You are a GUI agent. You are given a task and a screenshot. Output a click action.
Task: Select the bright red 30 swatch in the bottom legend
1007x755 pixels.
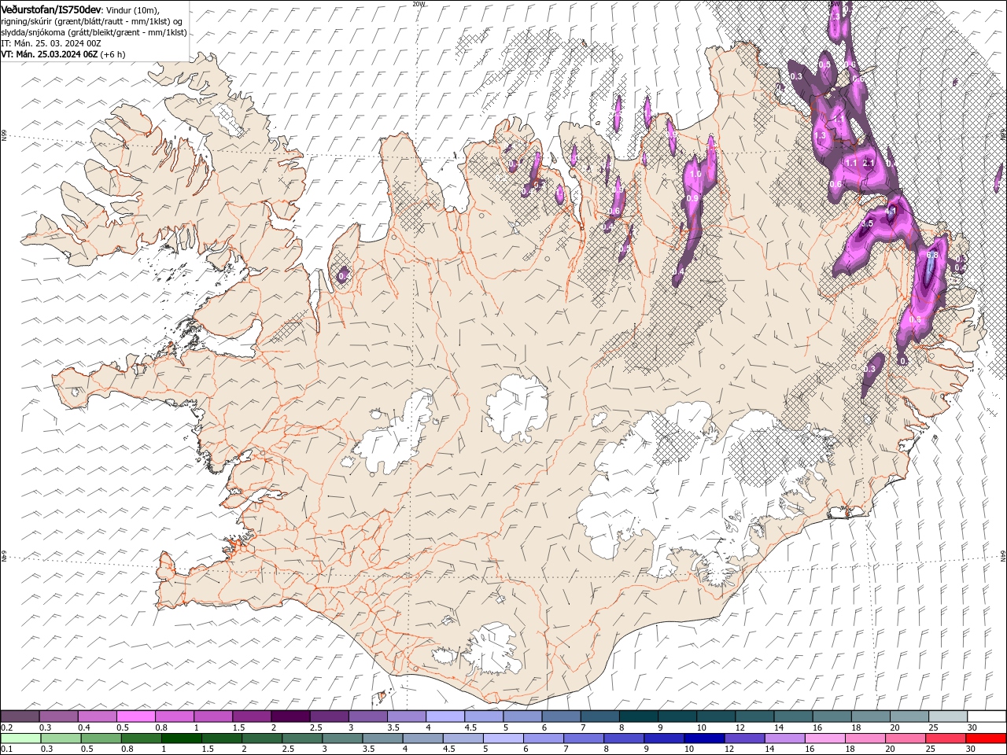pyautogui.click(x=986, y=738)
